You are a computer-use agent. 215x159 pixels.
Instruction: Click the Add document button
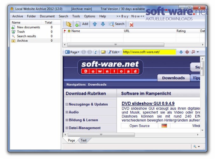82,24
